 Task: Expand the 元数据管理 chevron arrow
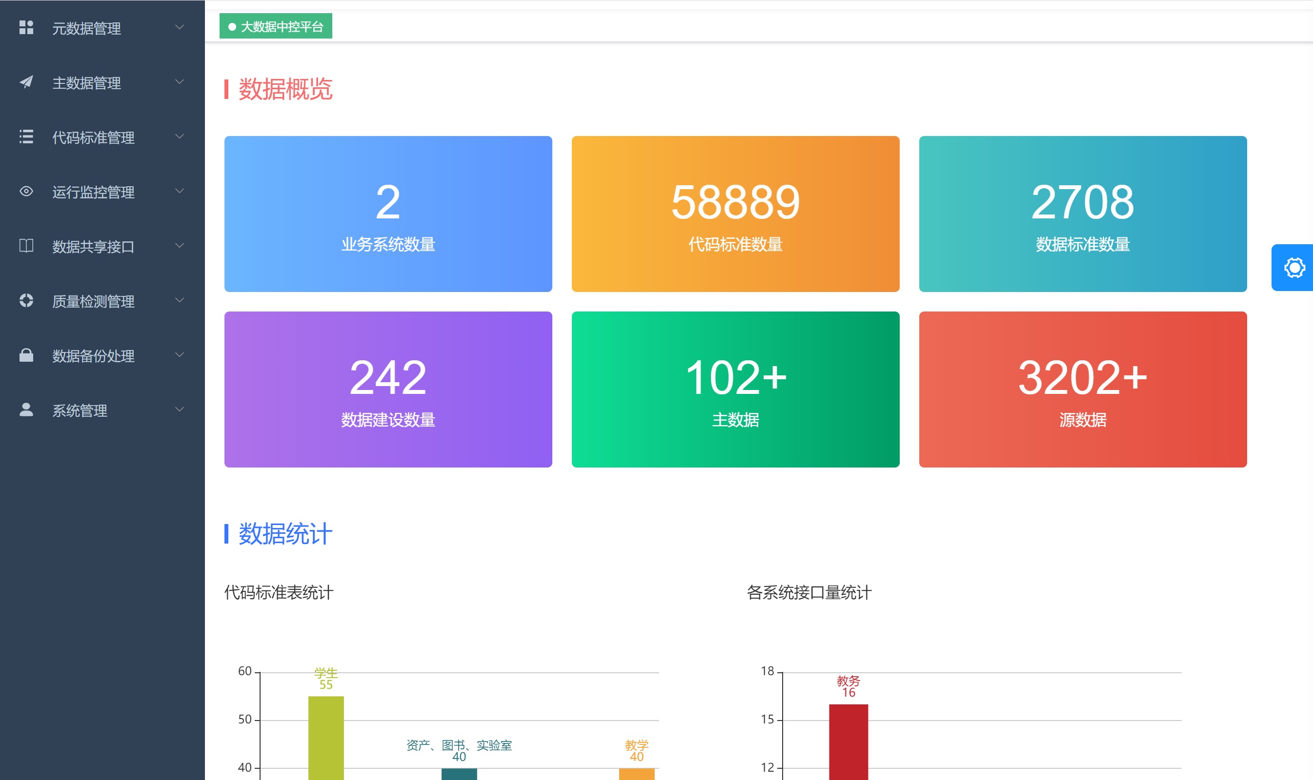pyautogui.click(x=180, y=27)
